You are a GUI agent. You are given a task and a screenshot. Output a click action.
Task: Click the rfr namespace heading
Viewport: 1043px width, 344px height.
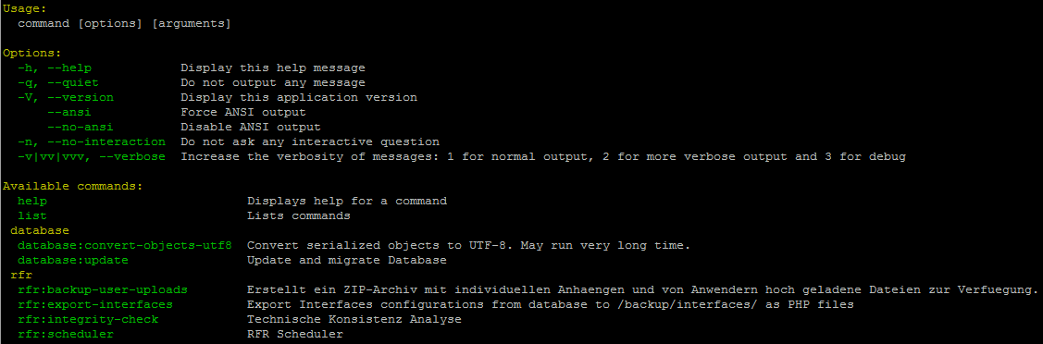21,275
